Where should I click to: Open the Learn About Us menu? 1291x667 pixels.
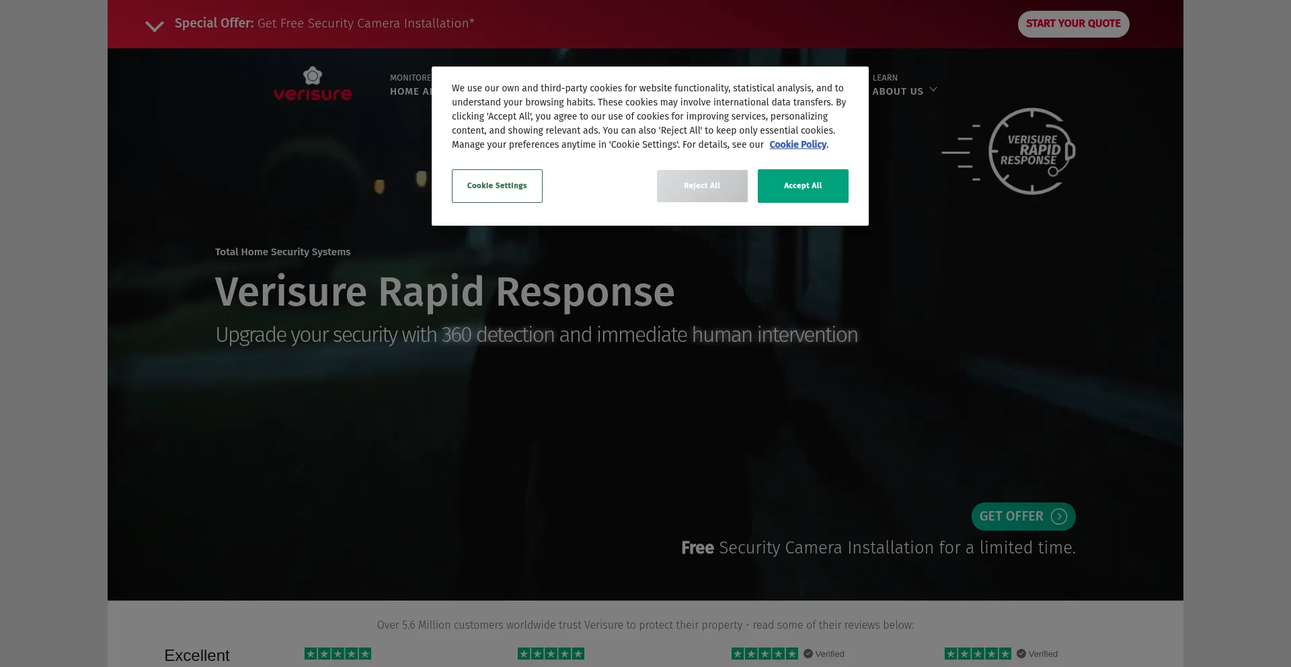(x=904, y=85)
